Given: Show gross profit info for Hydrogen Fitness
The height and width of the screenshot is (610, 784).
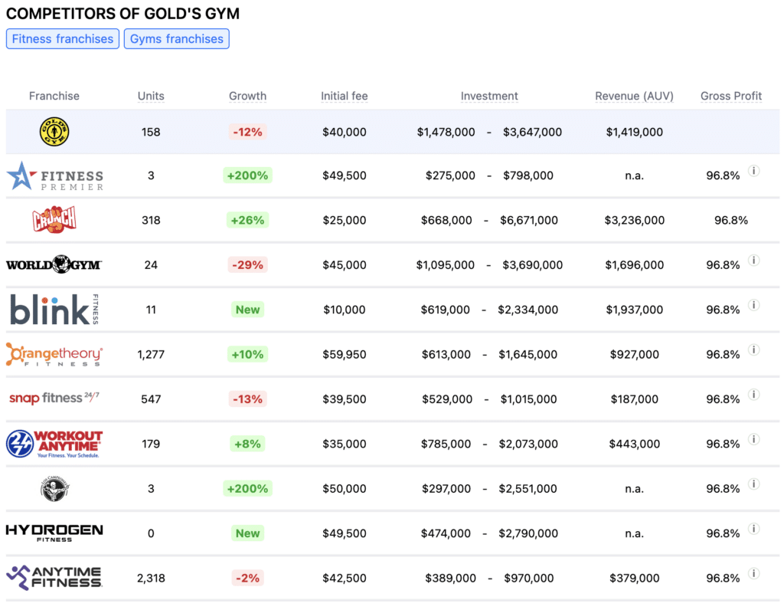Looking at the screenshot, I should point(754,529).
